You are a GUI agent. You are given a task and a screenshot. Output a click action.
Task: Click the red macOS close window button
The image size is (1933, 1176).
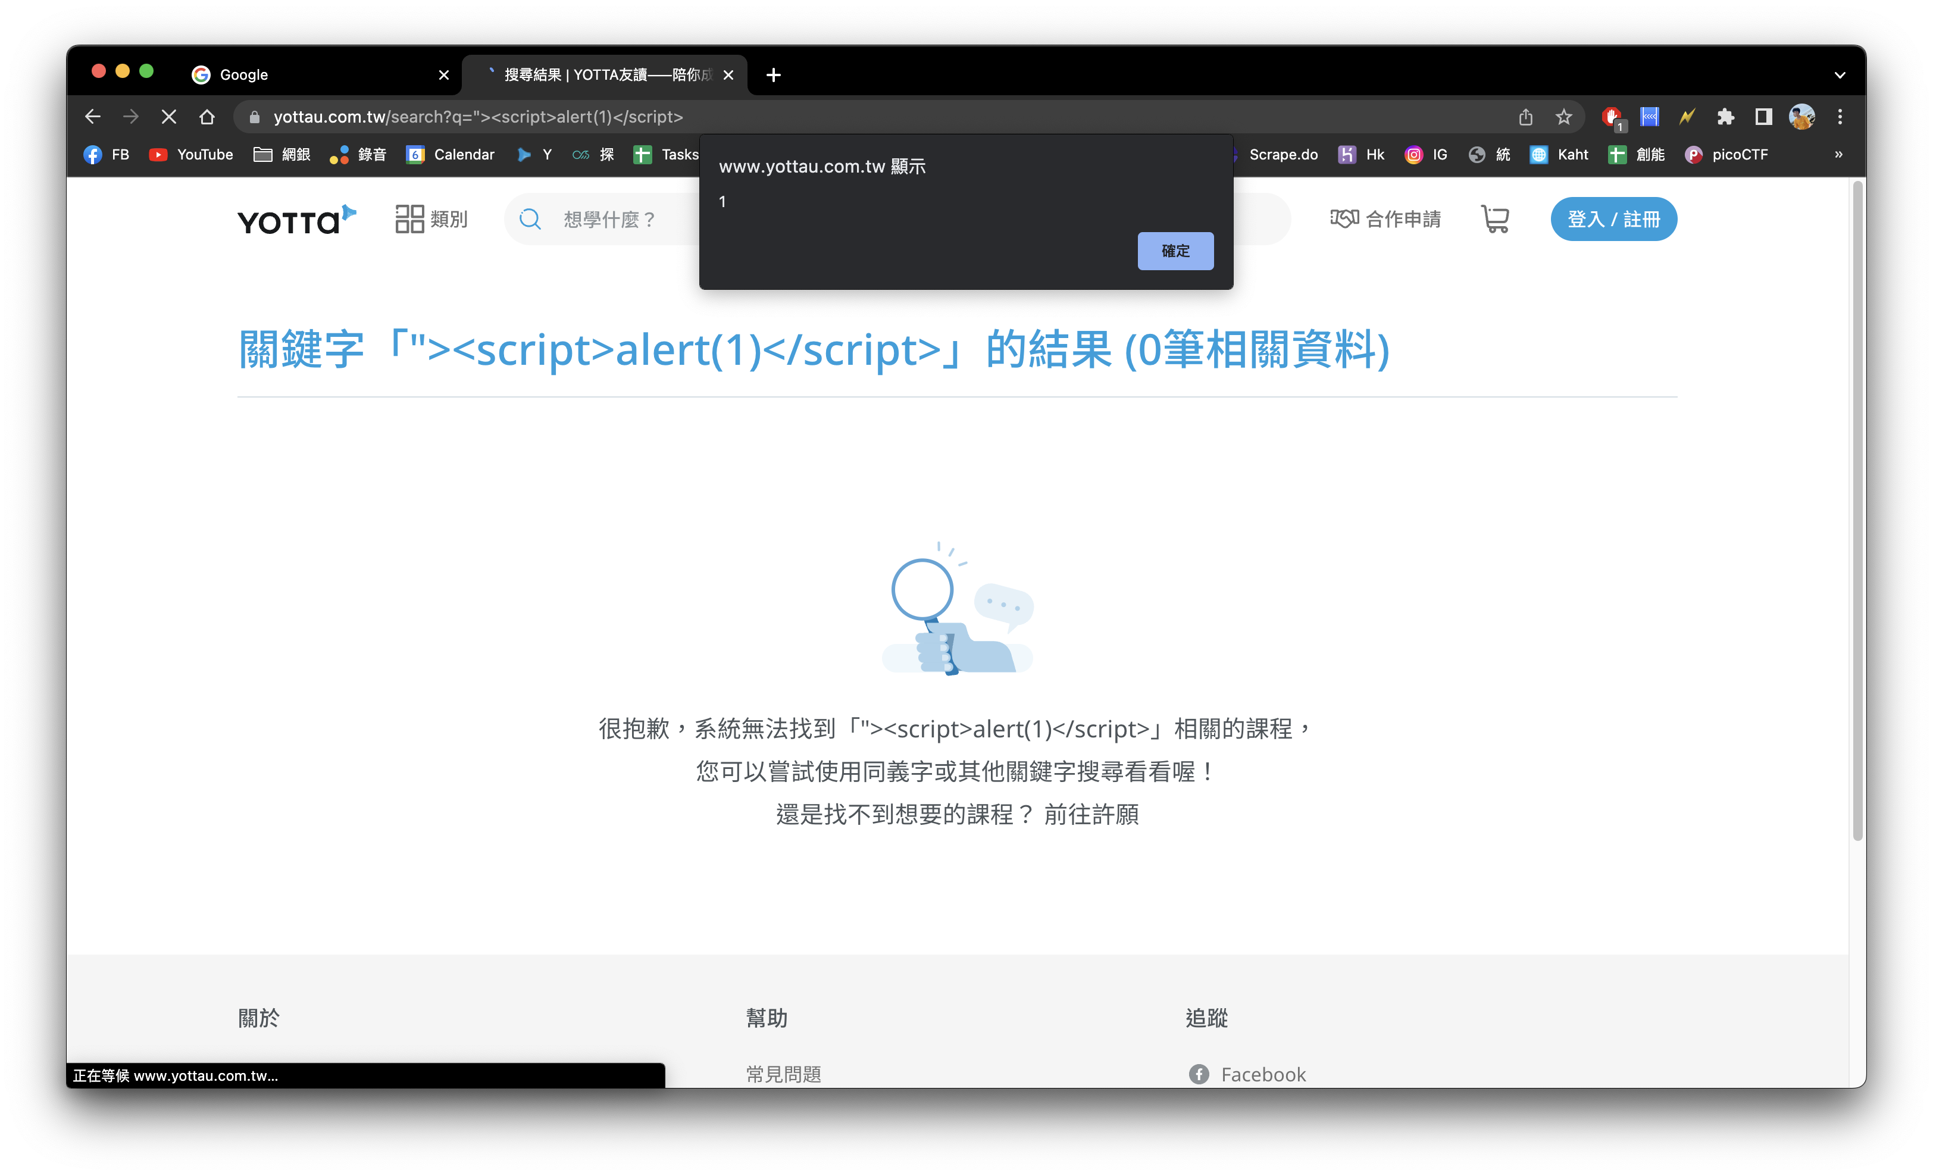point(99,71)
